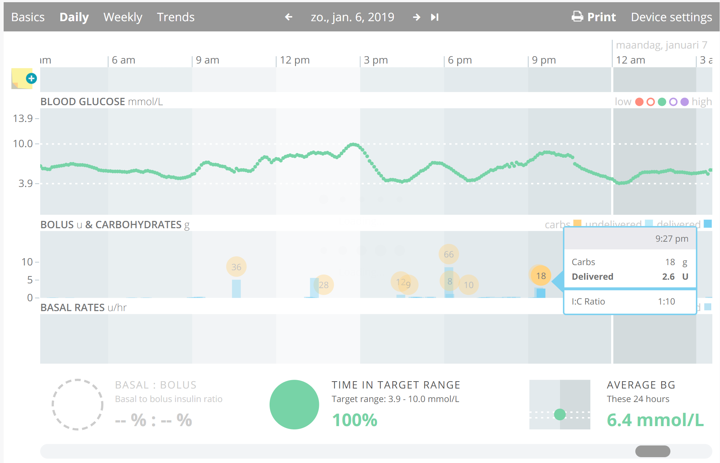The image size is (720, 463).
Task: Jump to most recent data icon
Action: click(434, 17)
